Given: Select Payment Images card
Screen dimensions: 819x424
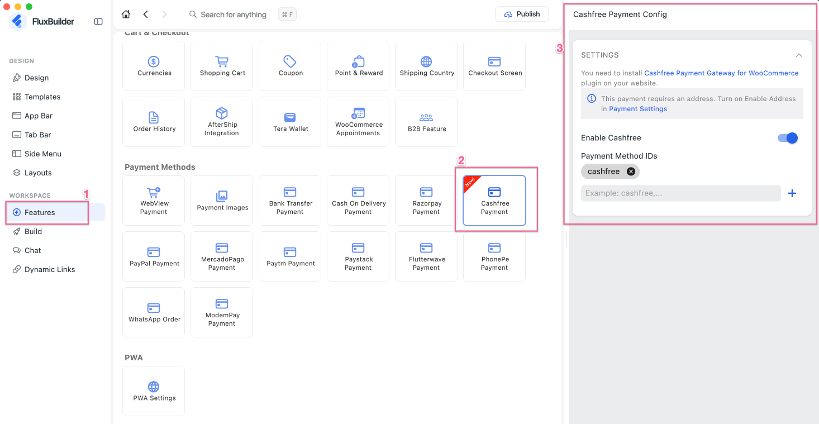Looking at the screenshot, I should click(222, 201).
